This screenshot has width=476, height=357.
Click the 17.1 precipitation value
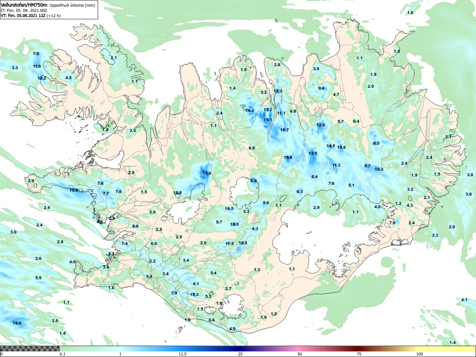pos(268,120)
